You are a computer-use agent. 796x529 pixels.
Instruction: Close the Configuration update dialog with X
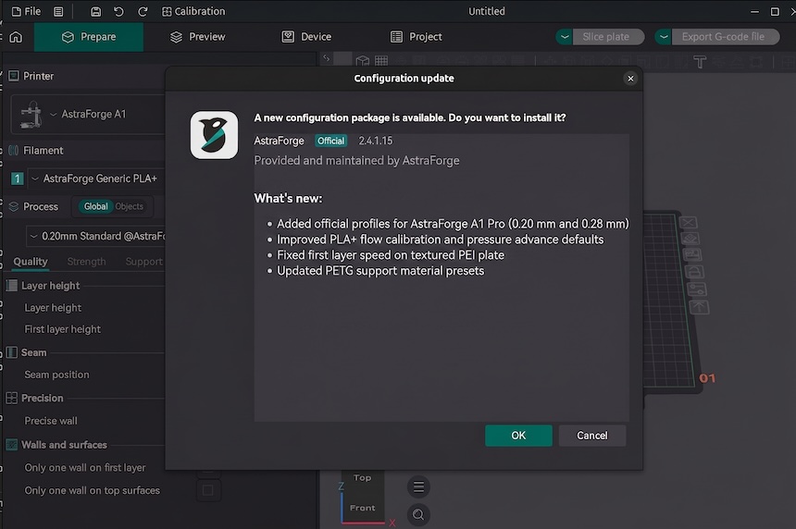click(x=630, y=78)
